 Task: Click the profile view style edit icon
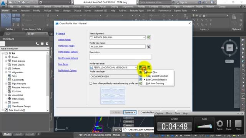141,67
